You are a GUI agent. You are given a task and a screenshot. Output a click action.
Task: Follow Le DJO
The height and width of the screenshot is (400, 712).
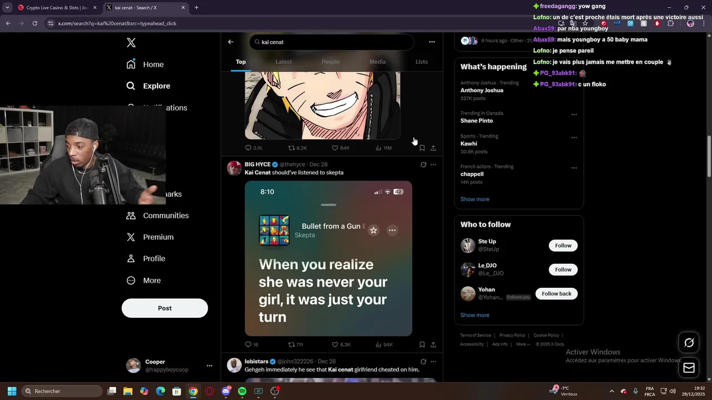[563, 269]
